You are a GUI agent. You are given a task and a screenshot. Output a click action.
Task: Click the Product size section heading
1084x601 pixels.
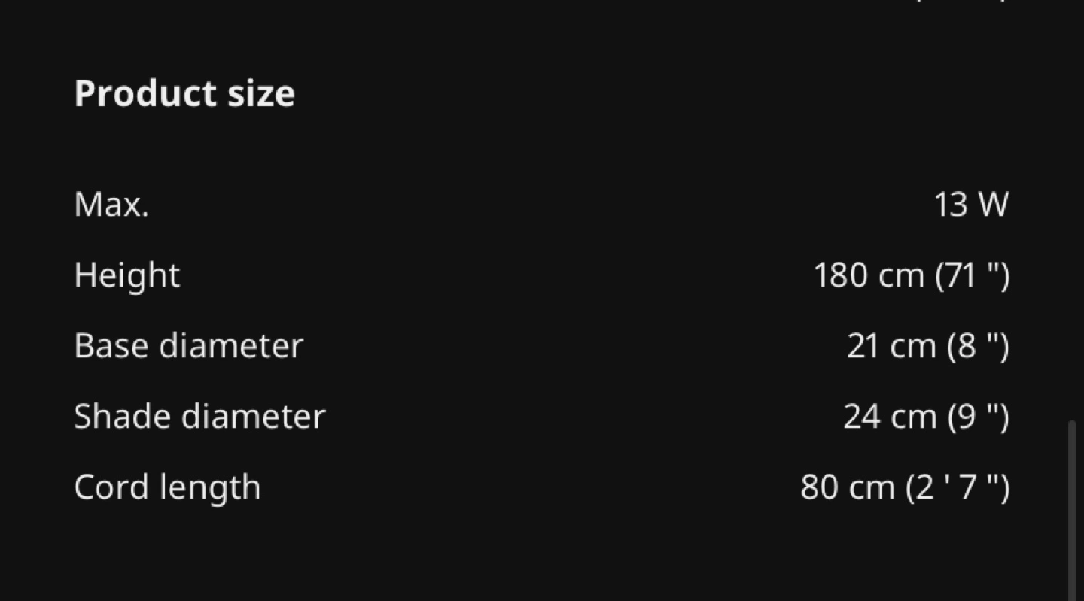tap(184, 94)
